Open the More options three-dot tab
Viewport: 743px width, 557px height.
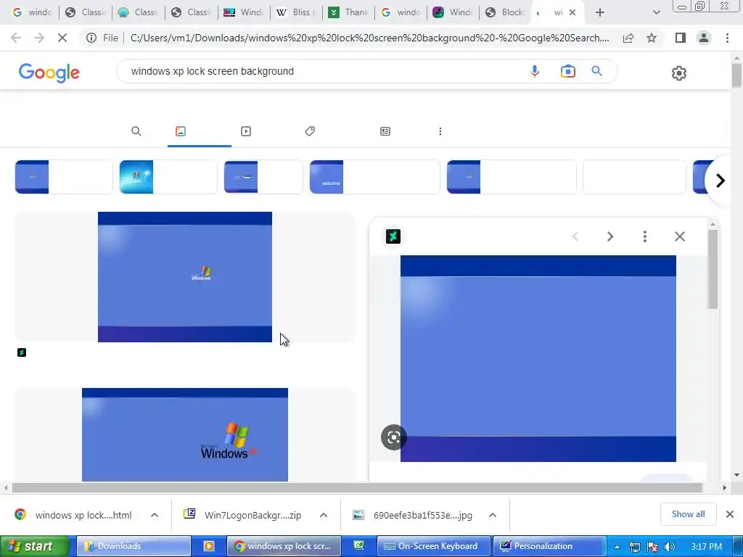[x=440, y=131]
